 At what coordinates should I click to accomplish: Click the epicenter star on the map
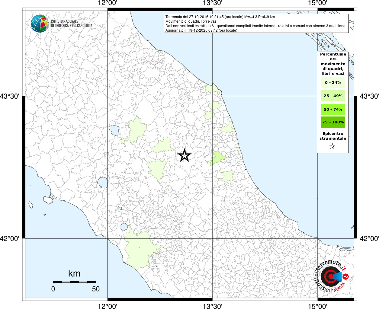(x=185, y=156)
